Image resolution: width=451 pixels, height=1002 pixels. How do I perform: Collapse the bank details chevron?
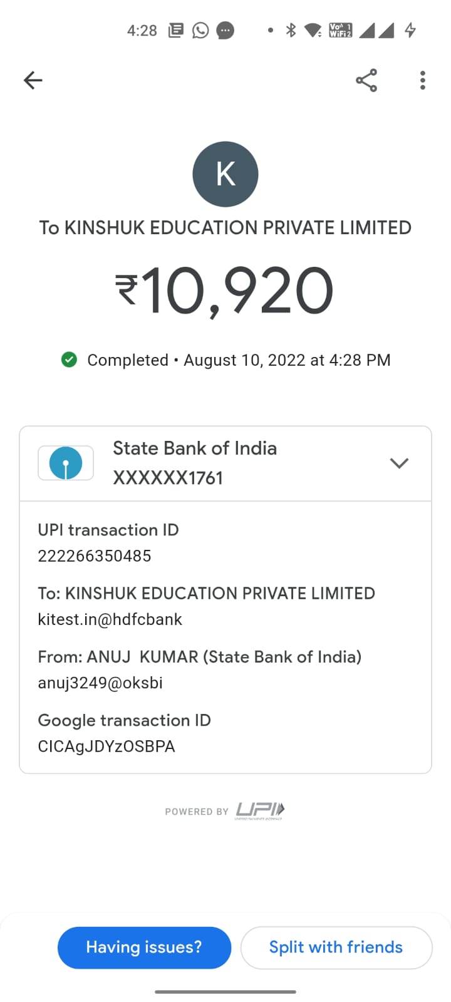pyautogui.click(x=399, y=463)
